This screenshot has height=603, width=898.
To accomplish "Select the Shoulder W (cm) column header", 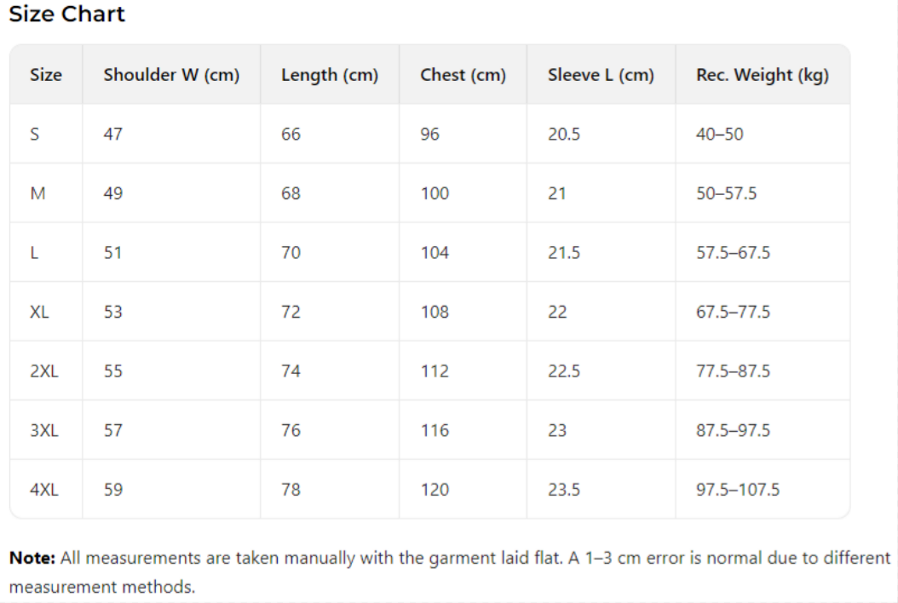I will coord(171,75).
